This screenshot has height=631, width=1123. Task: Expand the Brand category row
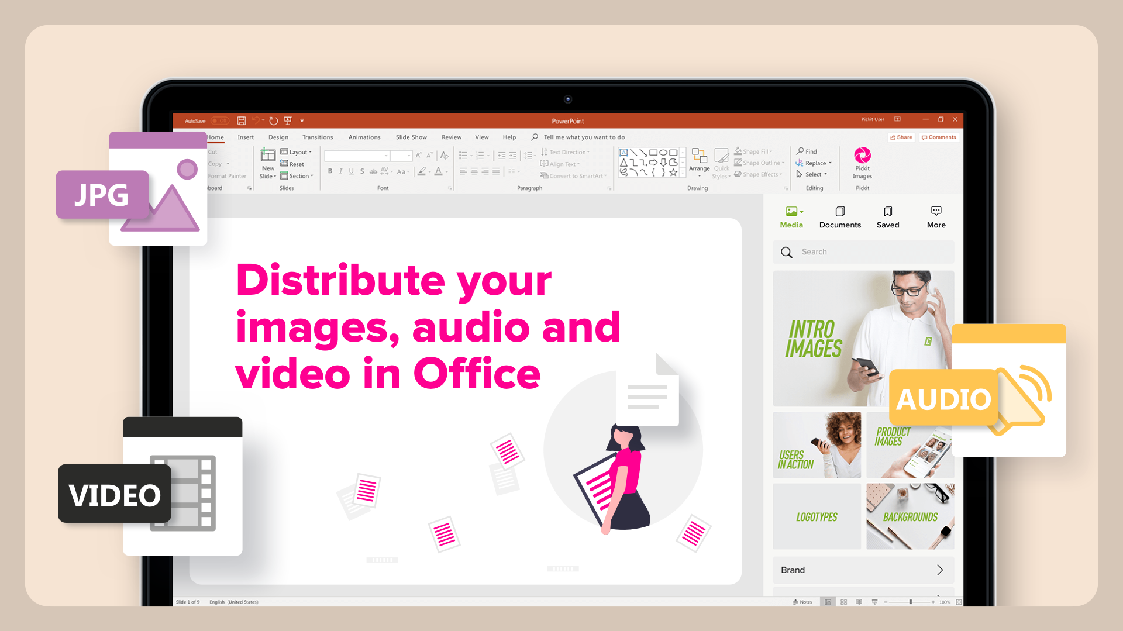point(863,570)
